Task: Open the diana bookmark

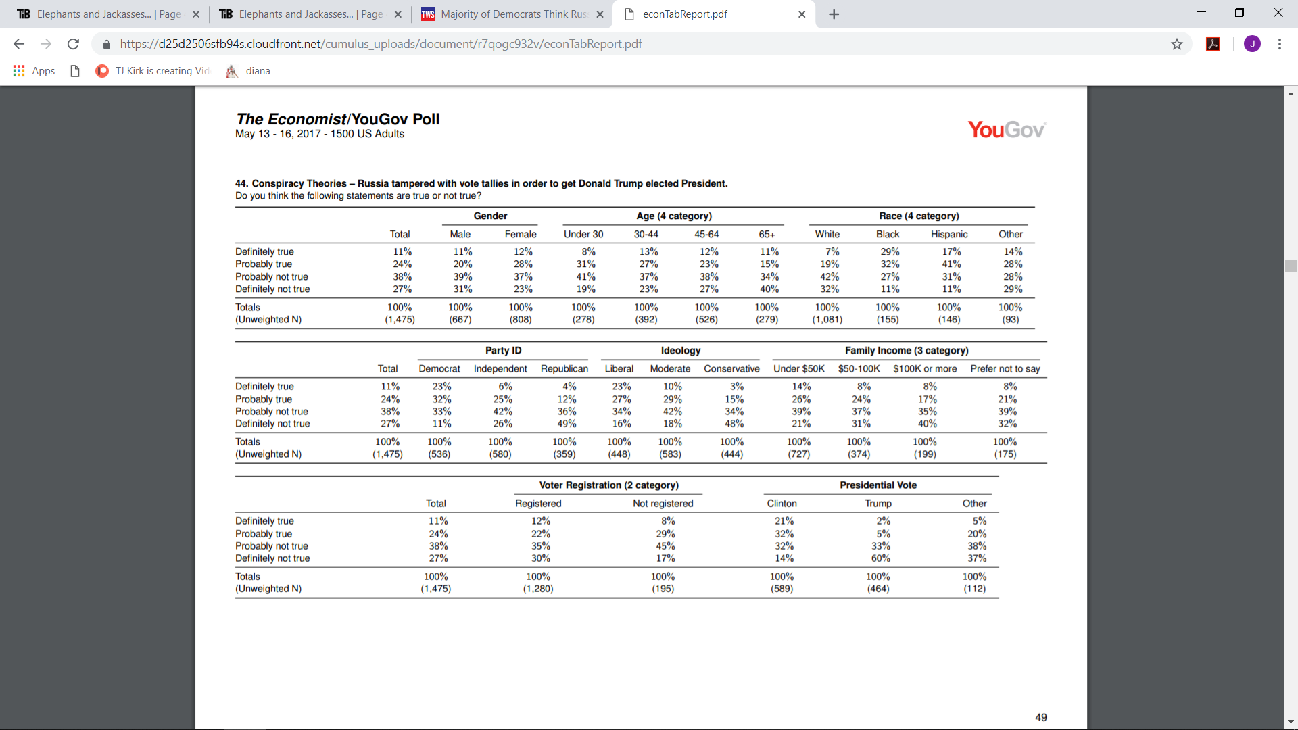Action: coord(248,71)
